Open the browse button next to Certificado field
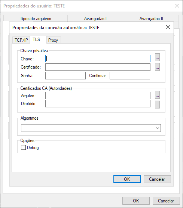 click(x=157, y=67)
